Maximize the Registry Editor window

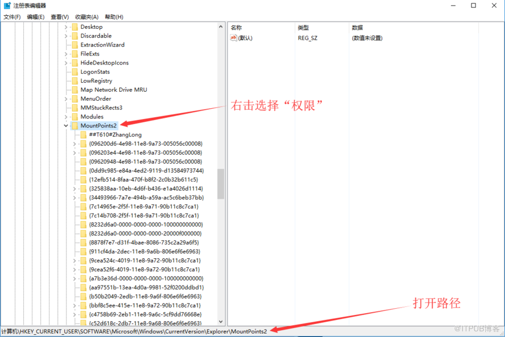pos(473,6)
